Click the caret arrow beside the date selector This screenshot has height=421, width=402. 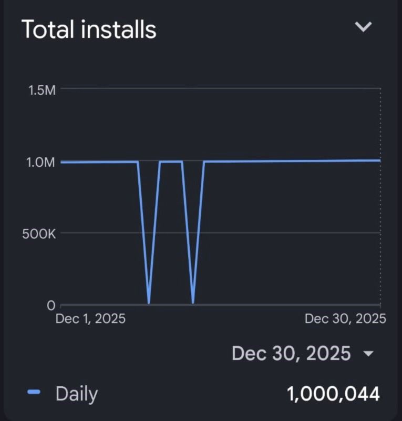pos(368,354)
